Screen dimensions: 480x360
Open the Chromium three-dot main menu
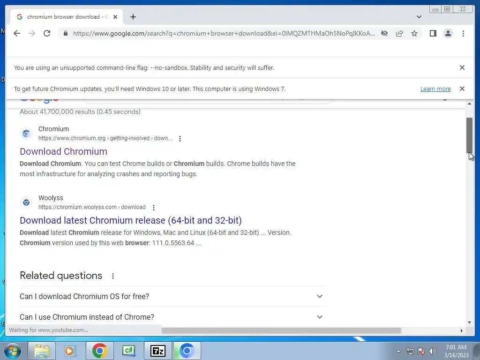point(463,33)
